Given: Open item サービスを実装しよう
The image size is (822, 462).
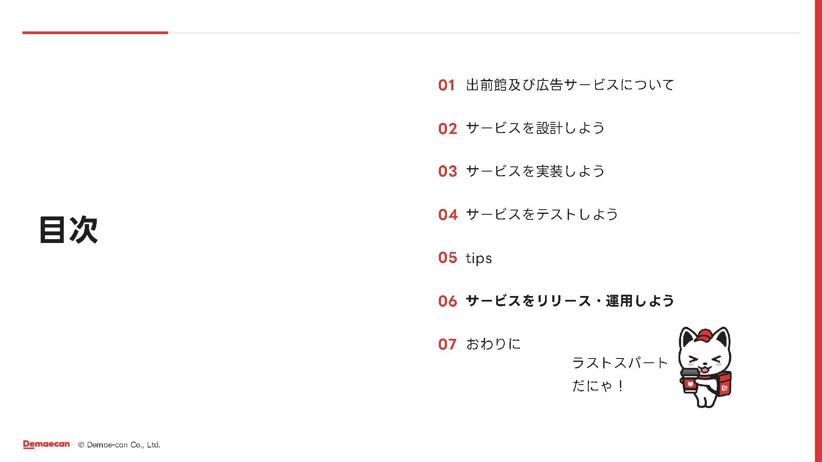Looking at the screenshot, I should point(535,171).
